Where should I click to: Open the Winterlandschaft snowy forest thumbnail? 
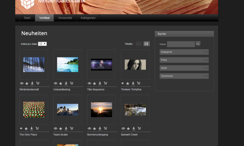(34, 65)
